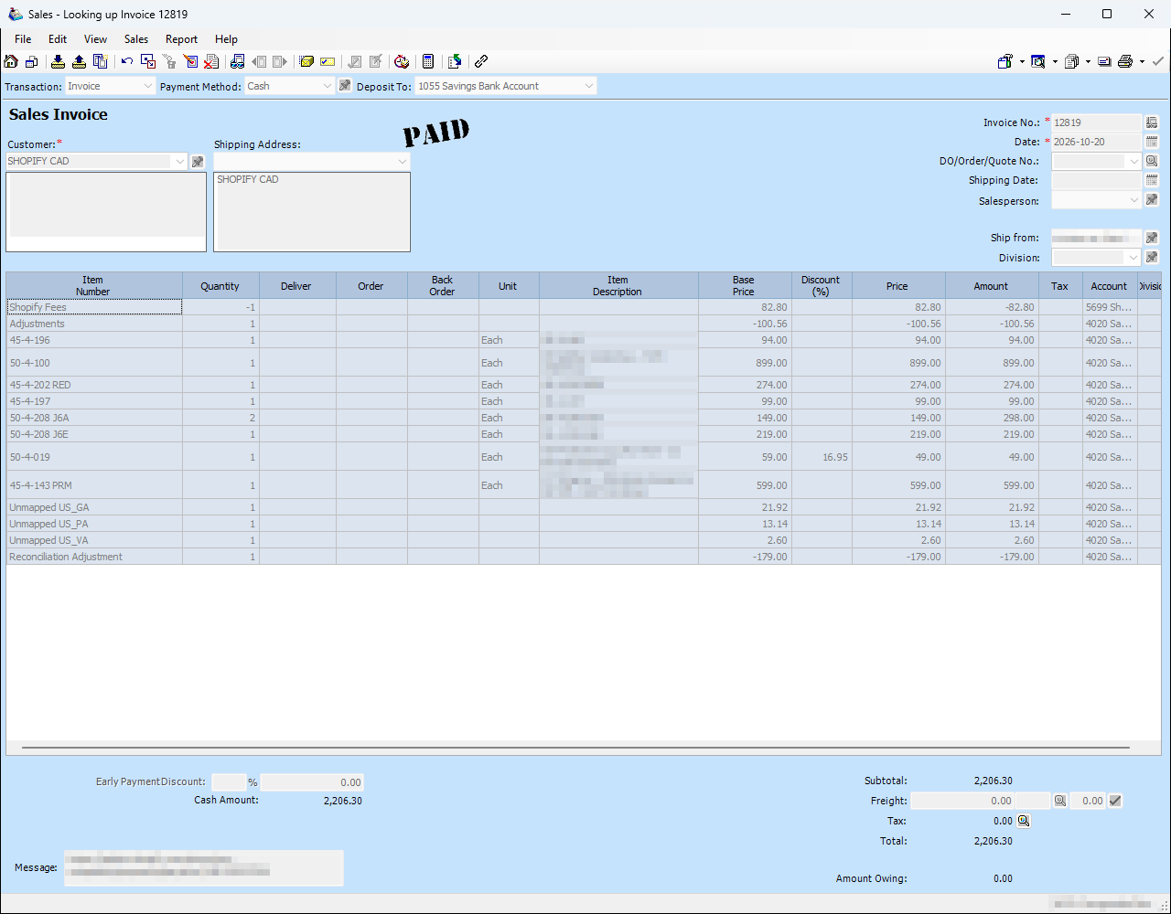Open the File menu

23,39
